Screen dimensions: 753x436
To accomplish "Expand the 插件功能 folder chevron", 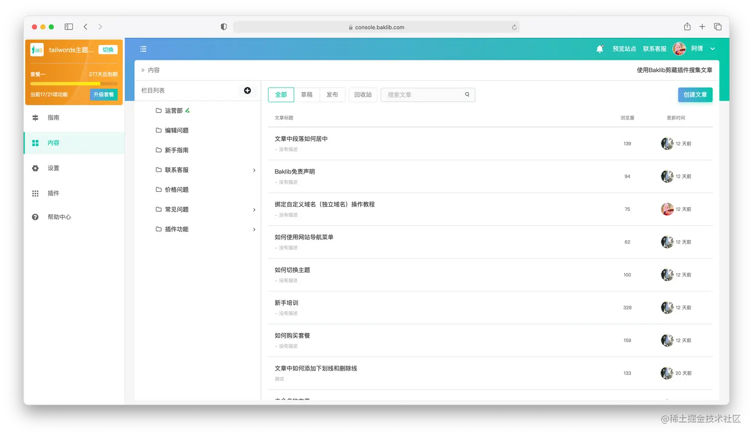I will (x=254, y=229).
